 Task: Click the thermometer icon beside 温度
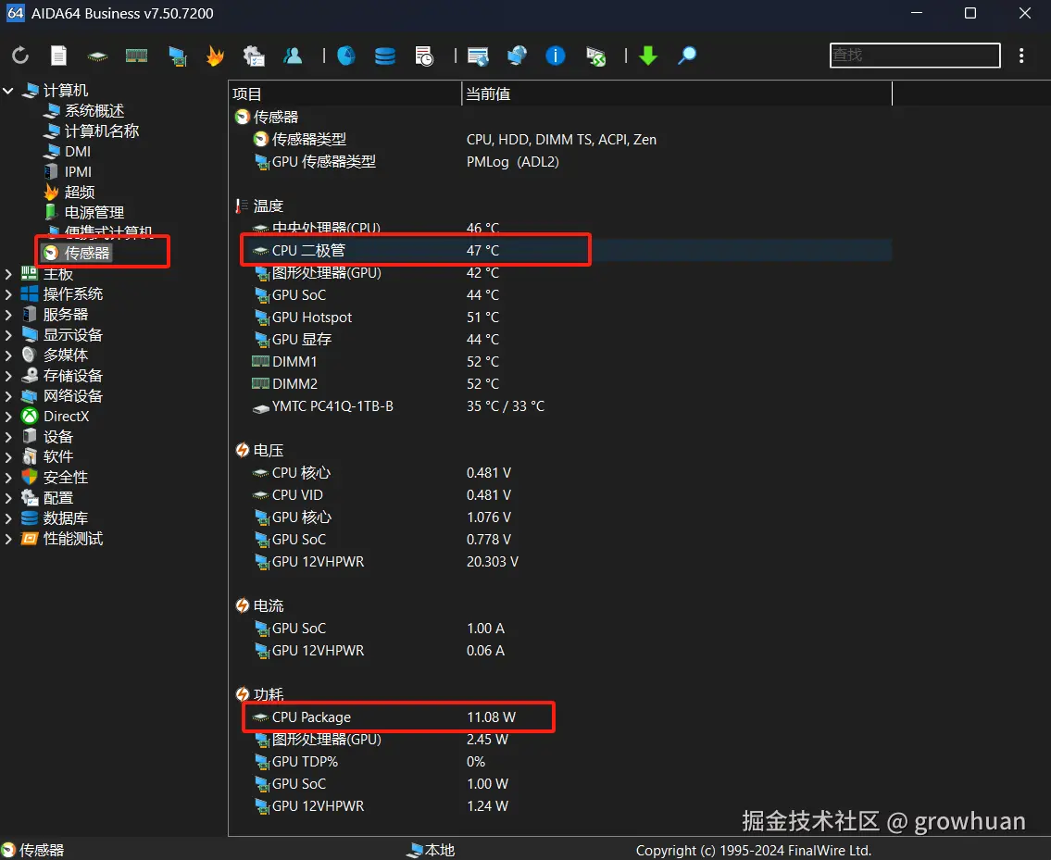tap(242, 206)
